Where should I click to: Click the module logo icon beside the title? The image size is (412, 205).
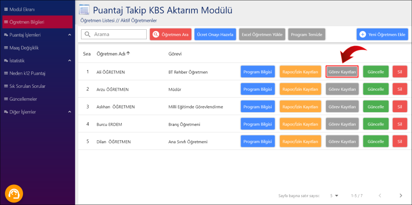[84, 10]
